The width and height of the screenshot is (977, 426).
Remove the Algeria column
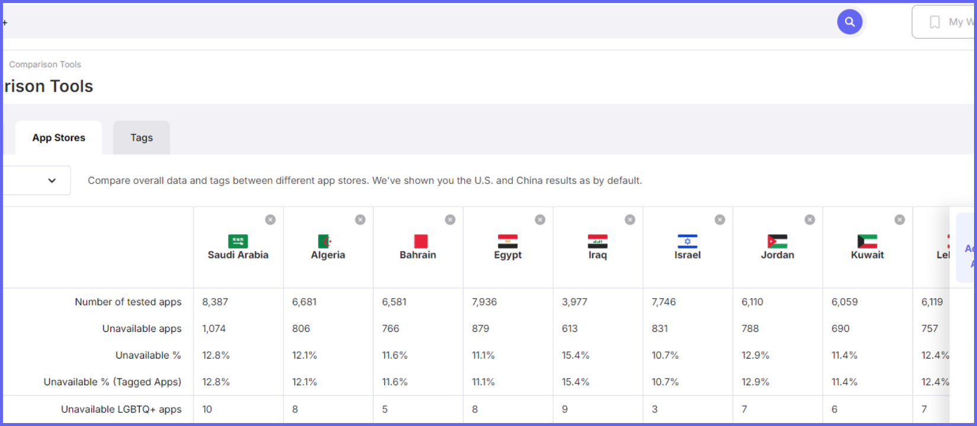tap(360, 220)
